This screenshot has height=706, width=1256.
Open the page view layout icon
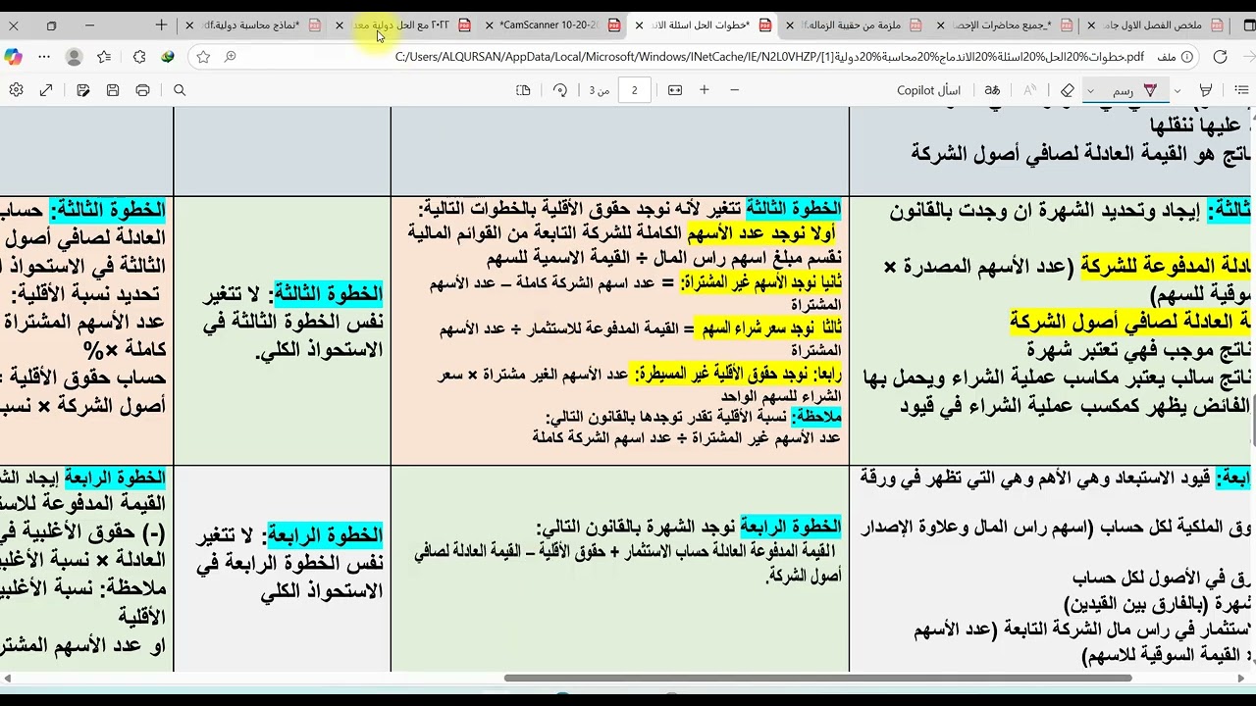pyautogui.click(x=523, y=90)
